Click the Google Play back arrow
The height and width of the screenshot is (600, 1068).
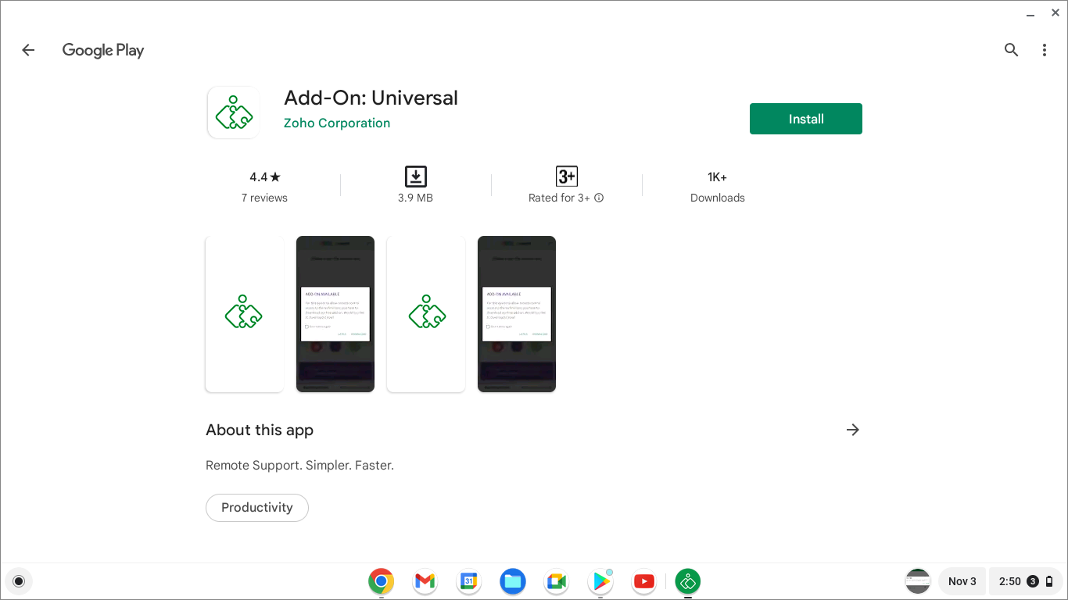point(28,49)
